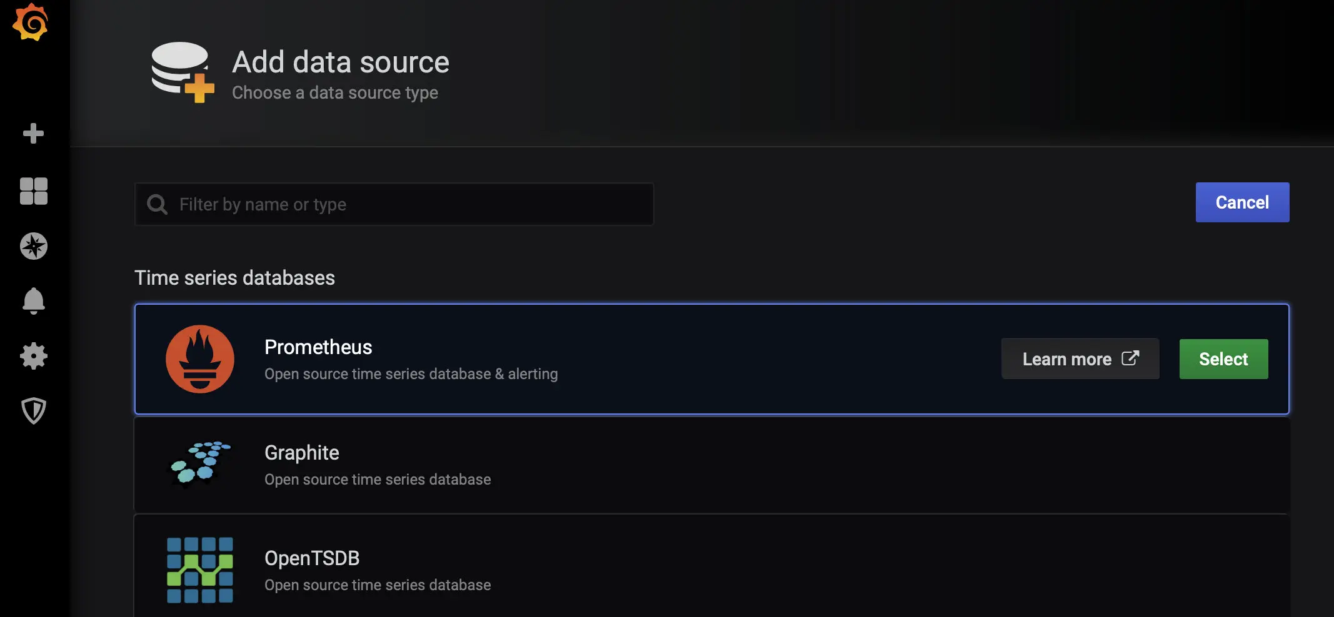
Task: Click the Prometheus title text
Action: coord(318,347)
